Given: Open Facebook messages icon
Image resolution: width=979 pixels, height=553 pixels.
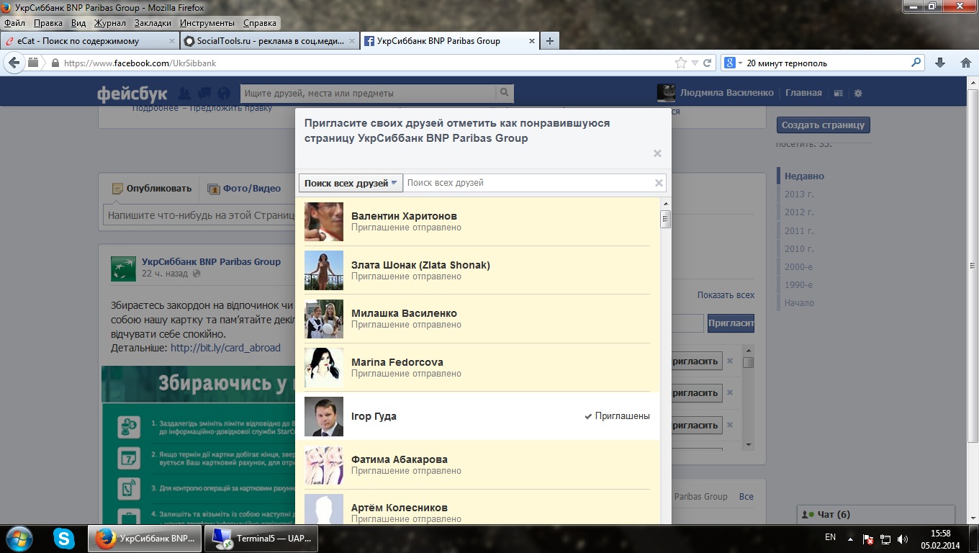Looking at the screenshot, I should (204, 93).
